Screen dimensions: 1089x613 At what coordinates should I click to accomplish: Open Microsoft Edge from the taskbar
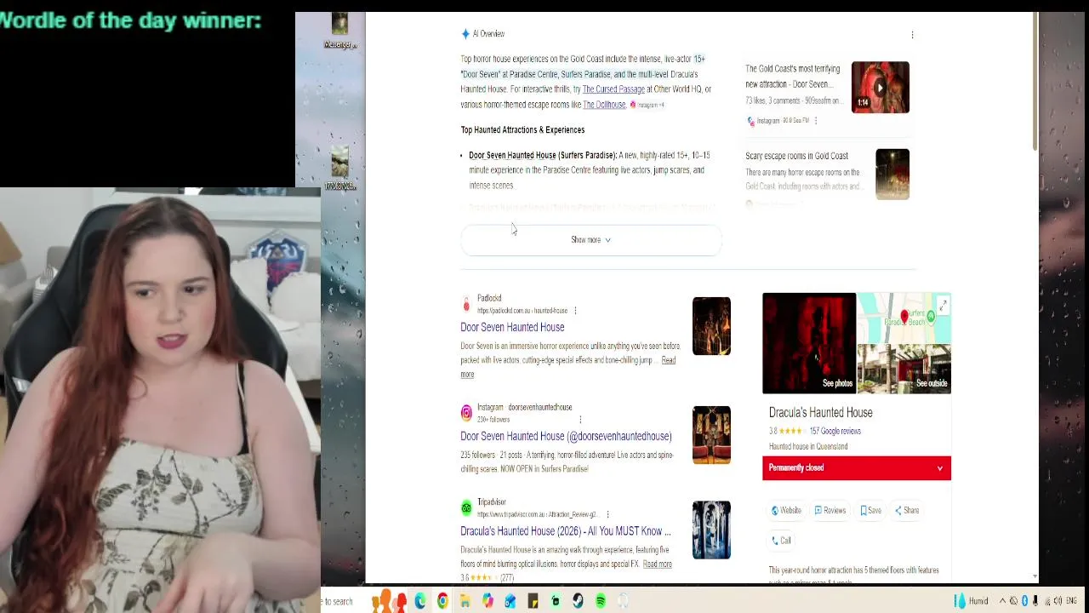(420, 601)
